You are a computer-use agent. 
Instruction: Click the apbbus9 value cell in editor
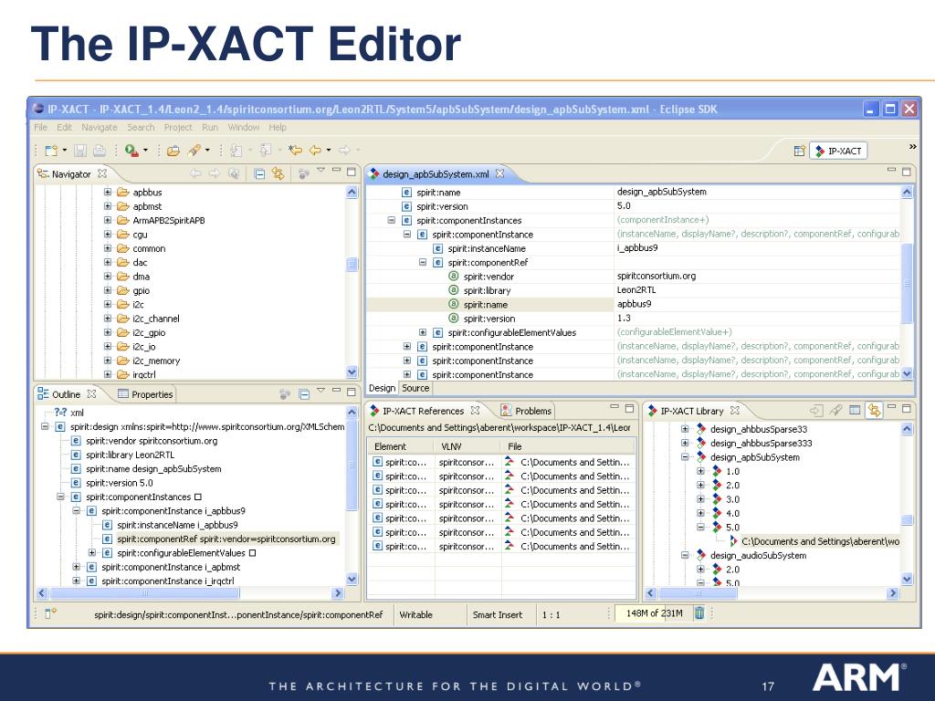[x=758, y=304]
